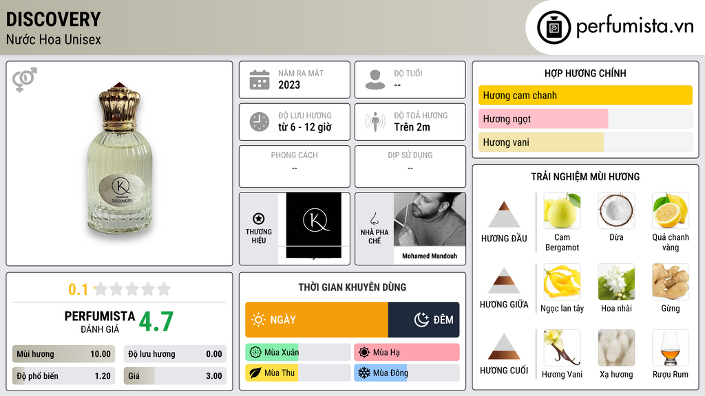Click the five-star rating row

pos(132,289)
